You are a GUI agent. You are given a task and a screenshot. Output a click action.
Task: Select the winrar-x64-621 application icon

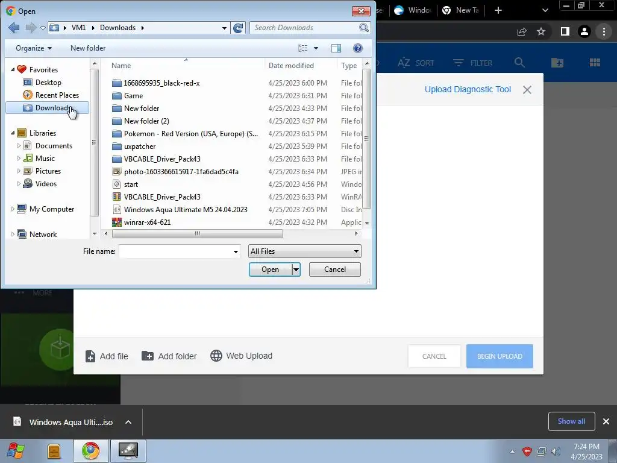116,222
